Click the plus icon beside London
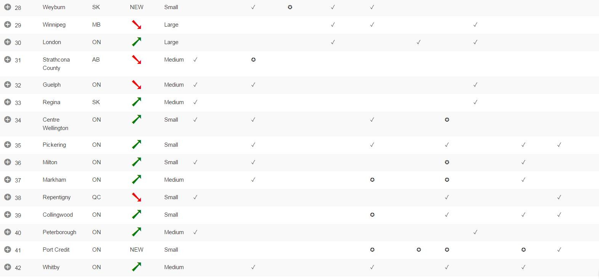599x279 pixels. (x=8, y=42)
